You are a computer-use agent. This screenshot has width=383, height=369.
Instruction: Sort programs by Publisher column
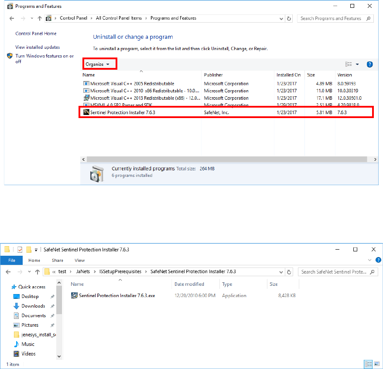pyautogui.click(x=213, y=75)
